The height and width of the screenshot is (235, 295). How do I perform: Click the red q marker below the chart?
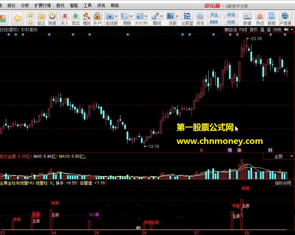pos(201,150)
